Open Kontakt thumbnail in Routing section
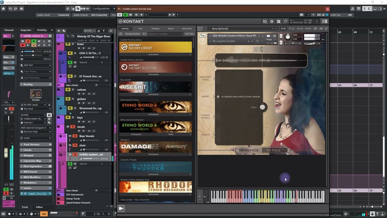 tap(36, 94)
